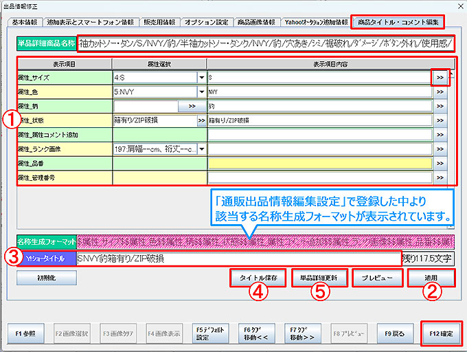Click the Y!ショータイトル input field
The width and height of the screenshot is (467, 352).
(239, 258)
